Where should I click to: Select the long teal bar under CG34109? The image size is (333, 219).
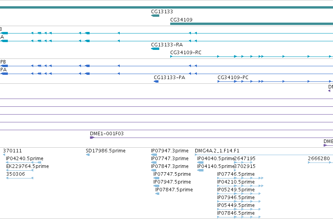click(x=252, y=24)
